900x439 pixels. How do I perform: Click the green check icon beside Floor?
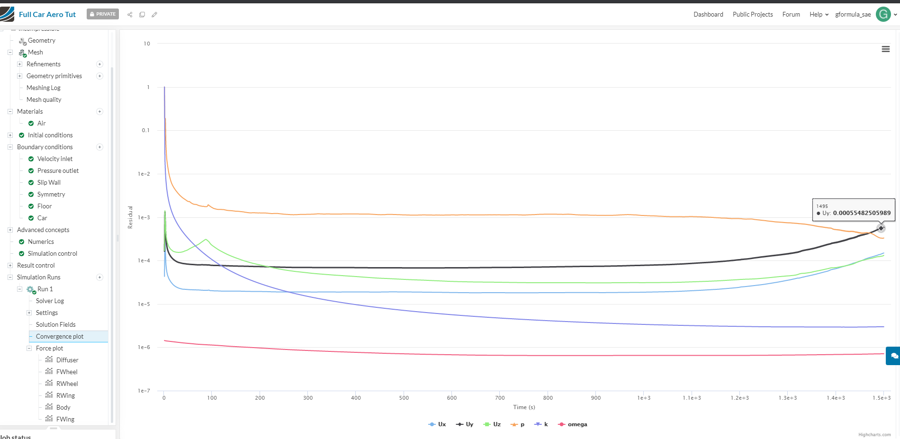[x=31, y=206]
